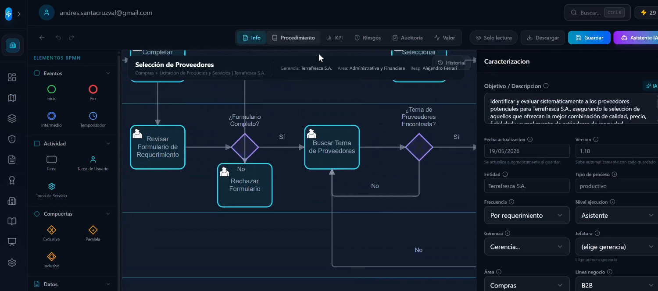Open the Historial button
The height and width of the screenshot is (291, 658).
click(x=451, y=63)
